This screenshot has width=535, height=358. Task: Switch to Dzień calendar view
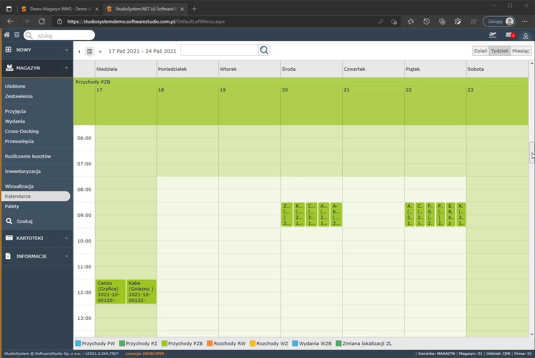[x=480, y=51]
